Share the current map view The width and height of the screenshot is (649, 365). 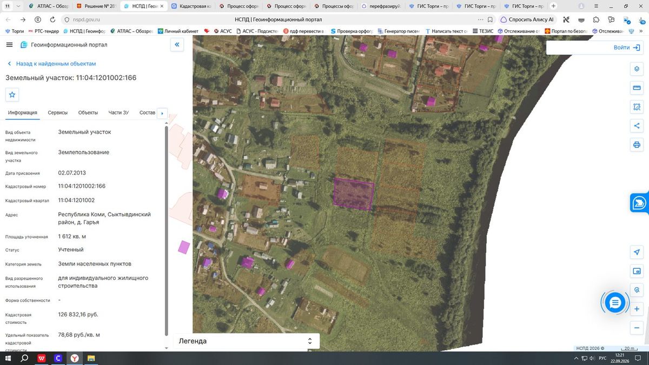(x=637, y=126)
